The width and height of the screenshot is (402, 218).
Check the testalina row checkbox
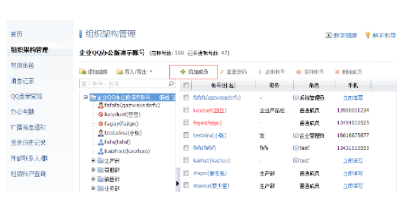click(186, 135)
